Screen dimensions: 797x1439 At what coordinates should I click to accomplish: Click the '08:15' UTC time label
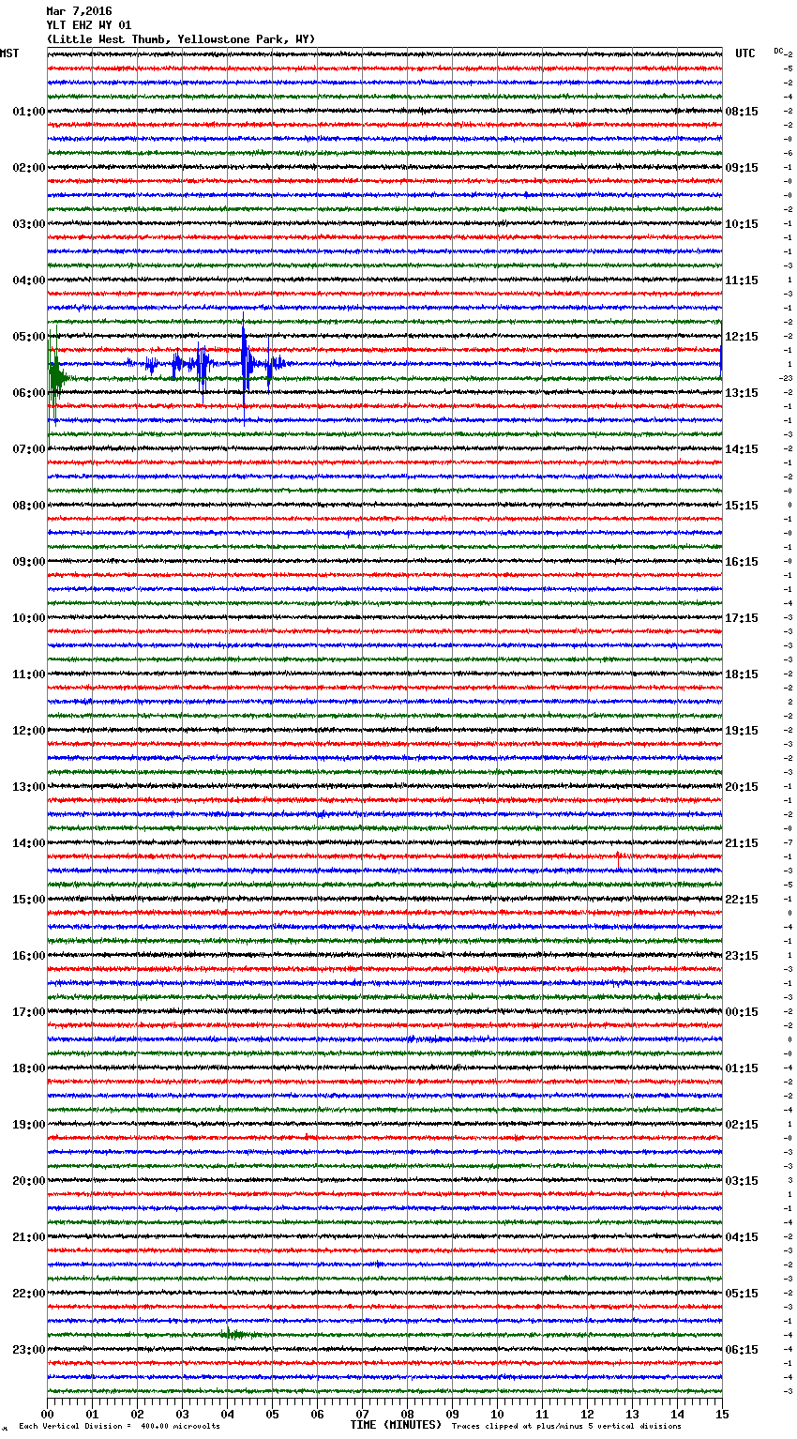(x=742, y=112)
